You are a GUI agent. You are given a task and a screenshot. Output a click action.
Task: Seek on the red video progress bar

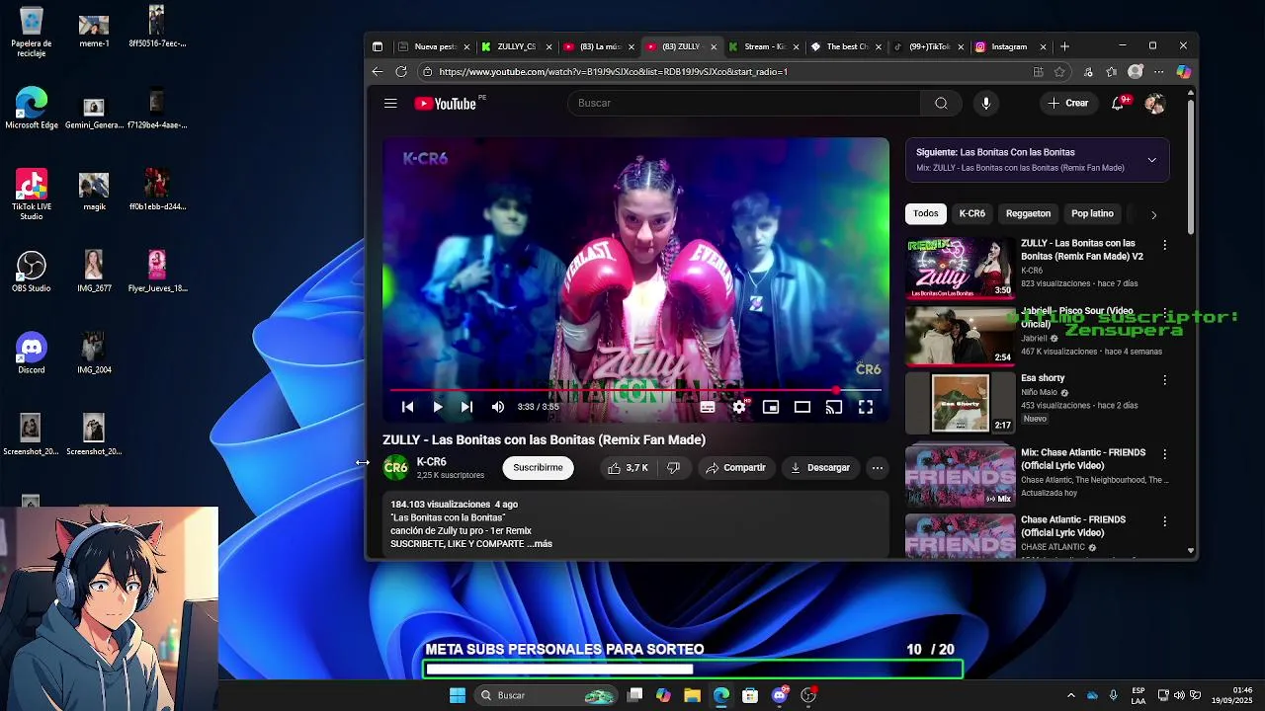(635, 390)
